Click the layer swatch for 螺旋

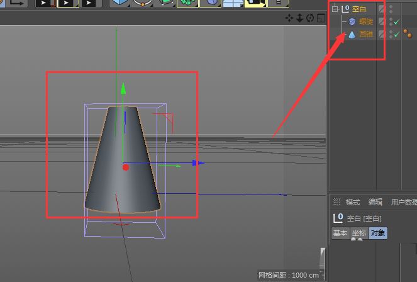pos(382,21)
